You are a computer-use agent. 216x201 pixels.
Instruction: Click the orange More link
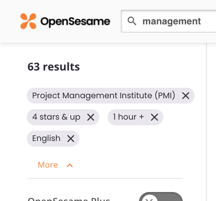coord(48,165)
